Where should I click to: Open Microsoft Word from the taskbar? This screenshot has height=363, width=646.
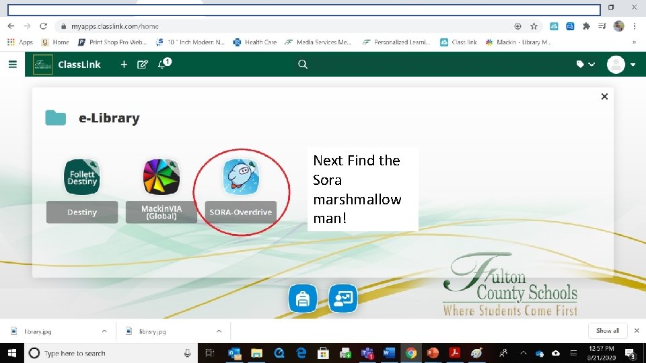coord(388,353)
